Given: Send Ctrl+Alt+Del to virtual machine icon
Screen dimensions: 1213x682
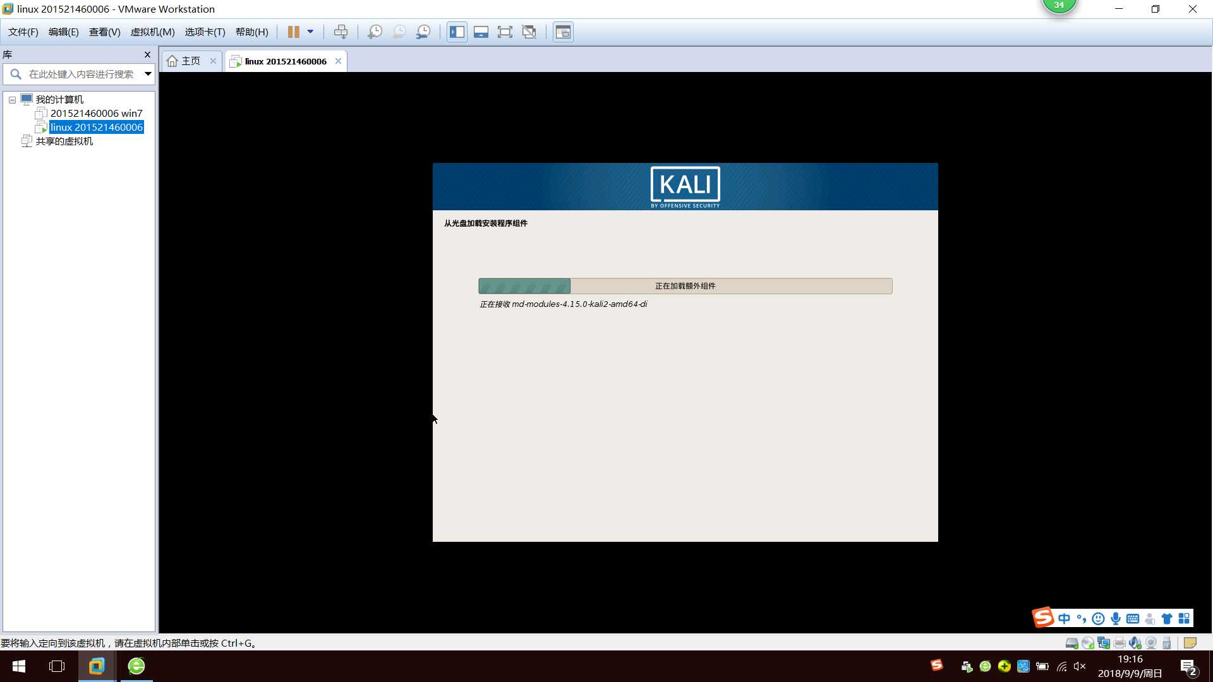Looking at the screenshot, I should point(341,32).
